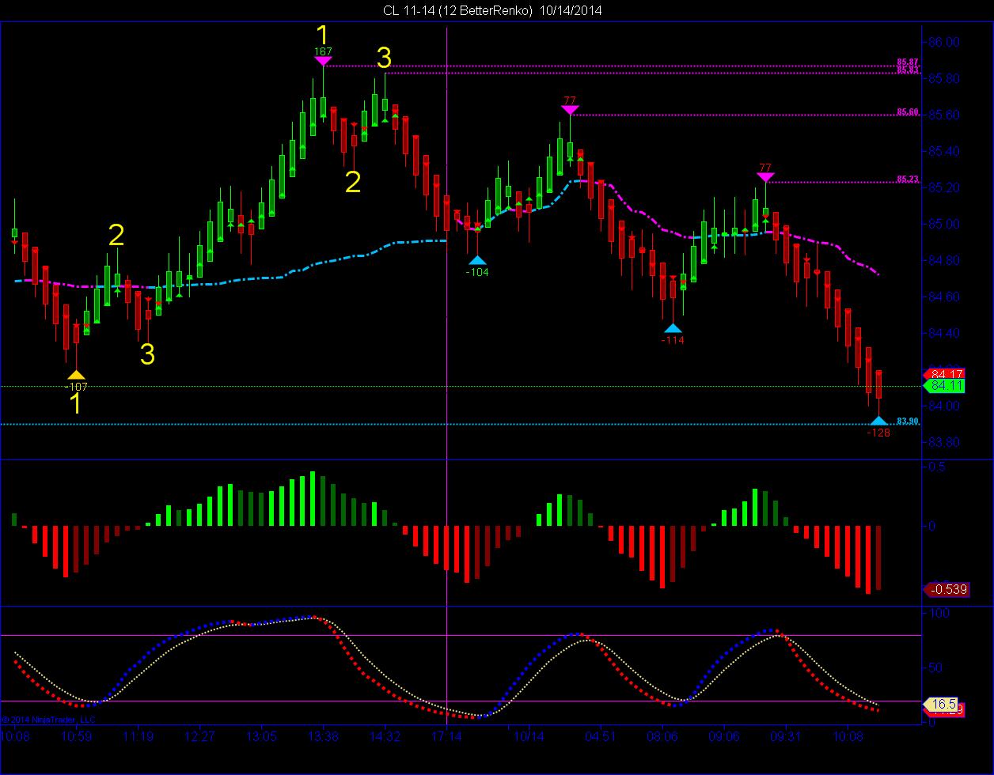Click the 10:59 time axis label

coord(77,736)
